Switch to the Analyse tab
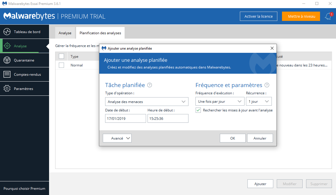This screenshot has height=195, width=336. click(x=65, y=33)
